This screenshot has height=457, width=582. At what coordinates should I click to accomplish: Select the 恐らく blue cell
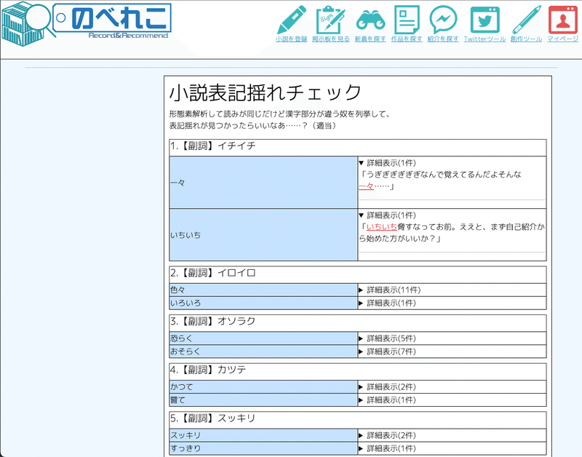(x=263, y=338)
